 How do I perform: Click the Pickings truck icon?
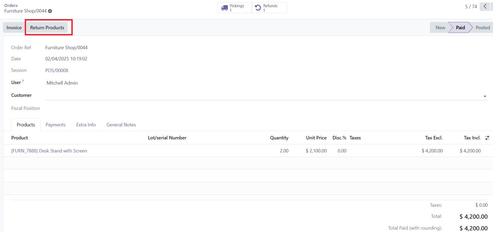225,8
